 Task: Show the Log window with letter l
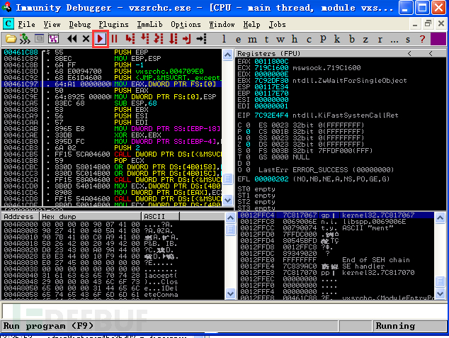coord(224,39)
